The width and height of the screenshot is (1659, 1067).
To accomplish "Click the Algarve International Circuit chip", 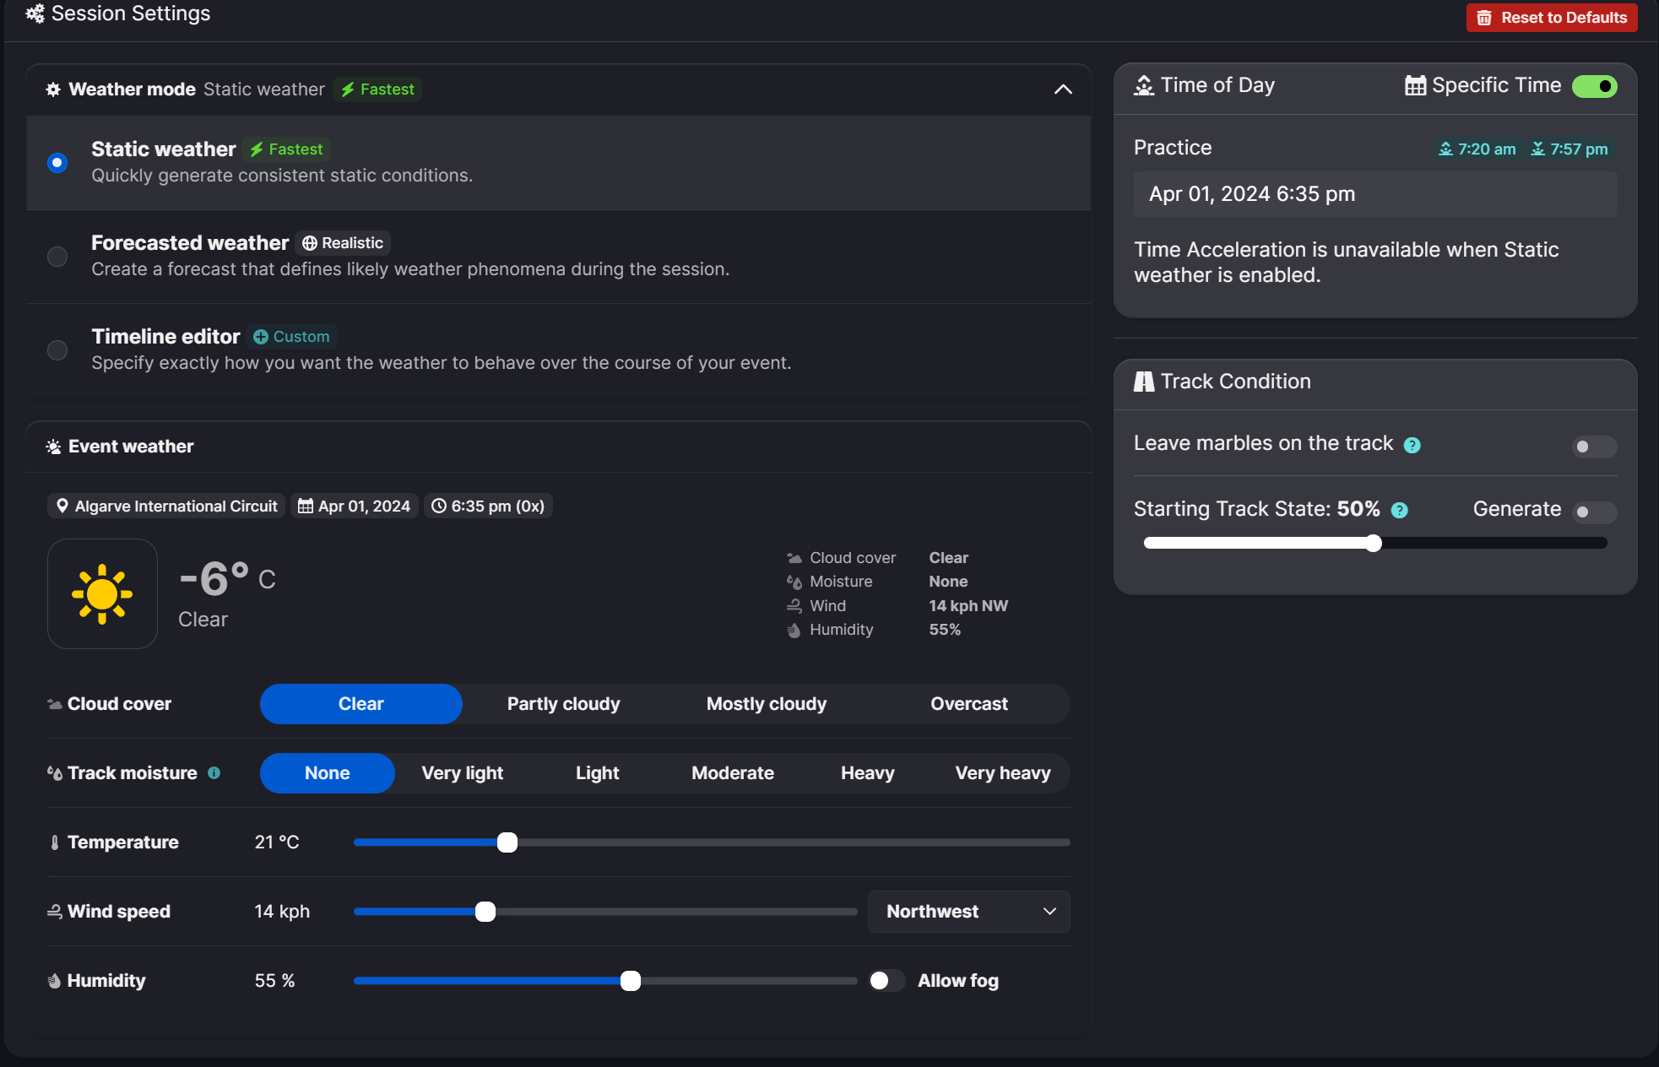I will click(x=166, y=506).
